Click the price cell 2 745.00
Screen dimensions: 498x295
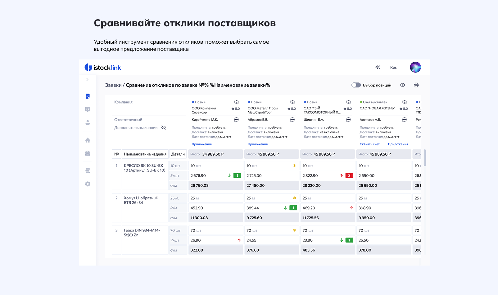tap(272, 176)
